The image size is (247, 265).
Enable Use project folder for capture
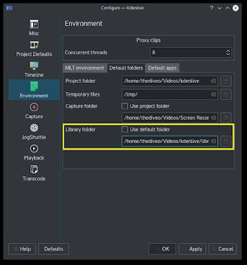[x=124, y=106]
